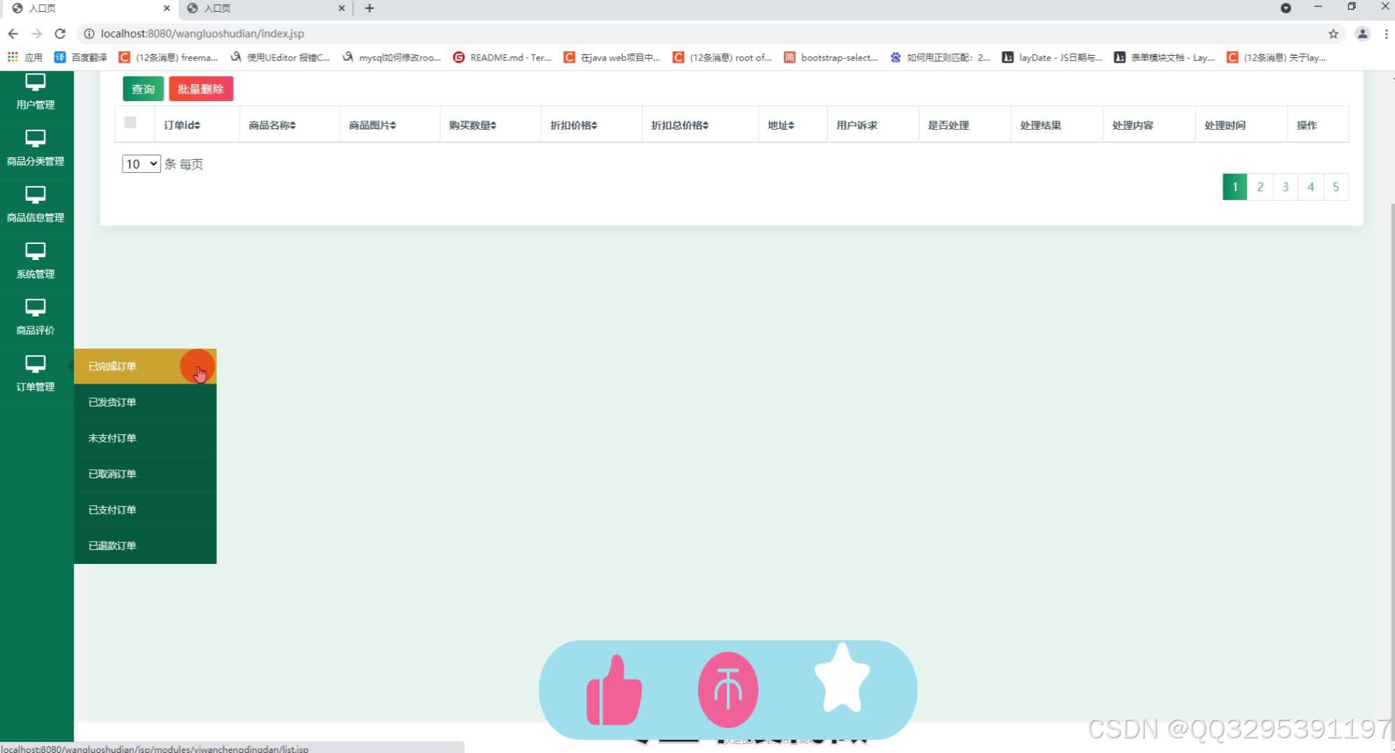Select 已退款订单 menu item
Image resolution: width=1395 pixels, height=753 pixels.
click(145, 546)
